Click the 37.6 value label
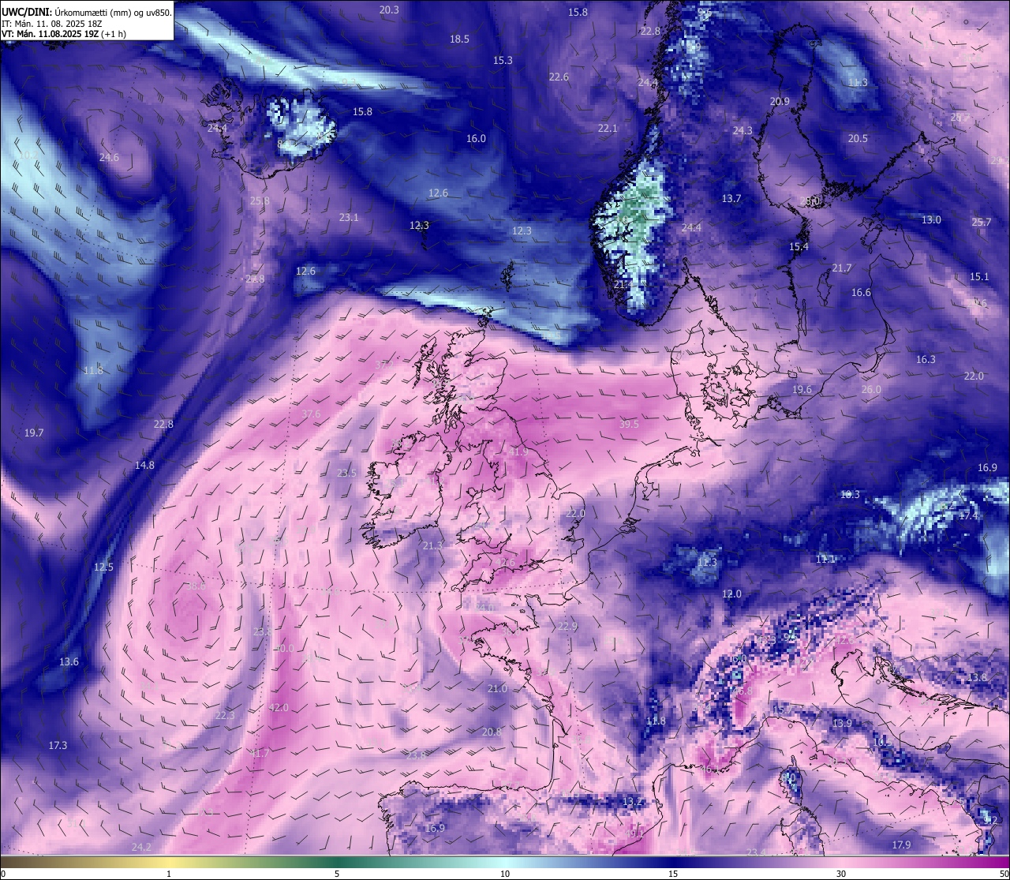This screenshot has width=1010, height=880. (311, 414)
